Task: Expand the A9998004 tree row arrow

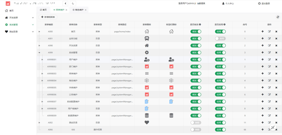Action: click(42, 80)
